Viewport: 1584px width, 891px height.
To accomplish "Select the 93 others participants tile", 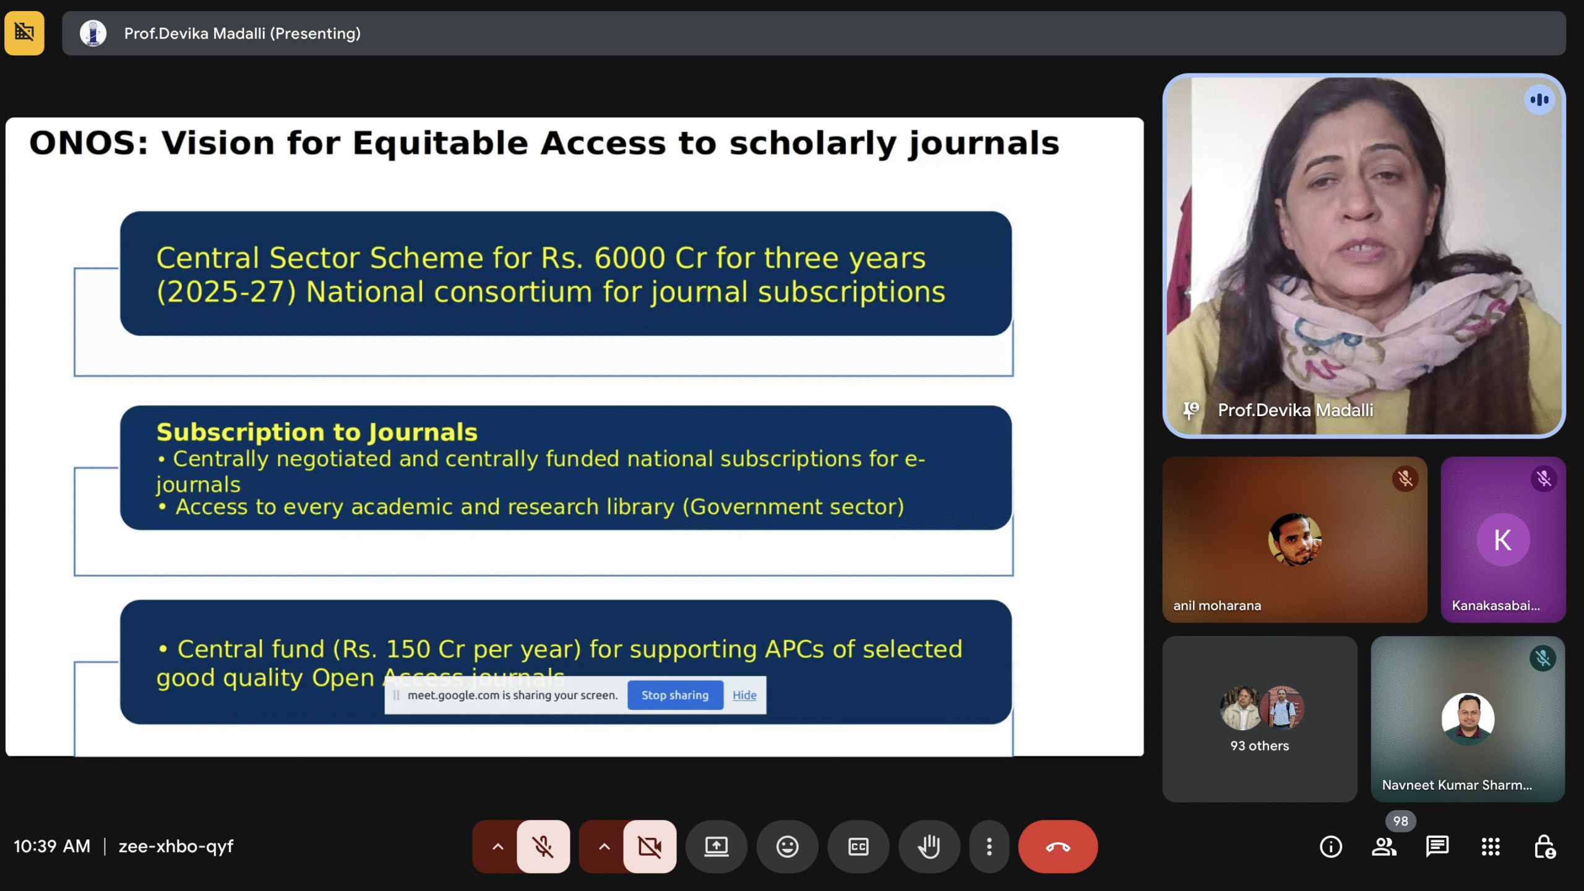I will click(1259, 719).
